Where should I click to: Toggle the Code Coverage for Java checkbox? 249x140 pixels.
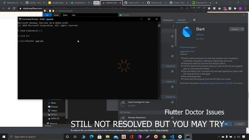[x=172, y=102]
